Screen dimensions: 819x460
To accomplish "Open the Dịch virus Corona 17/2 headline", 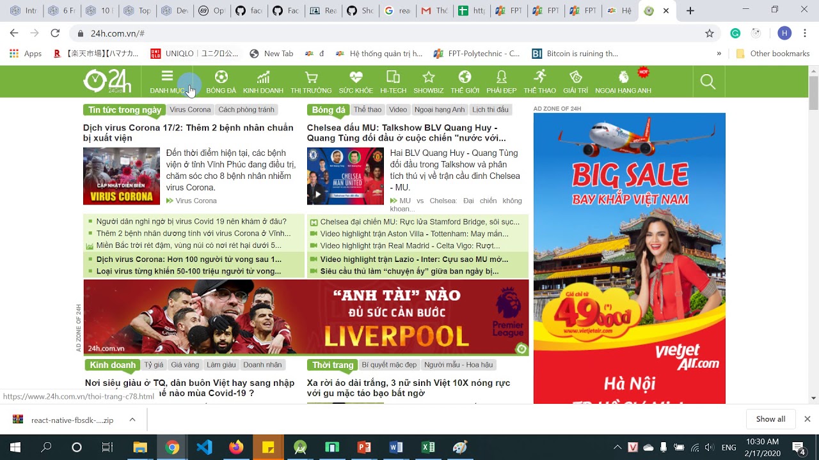I will click(188, 133).
